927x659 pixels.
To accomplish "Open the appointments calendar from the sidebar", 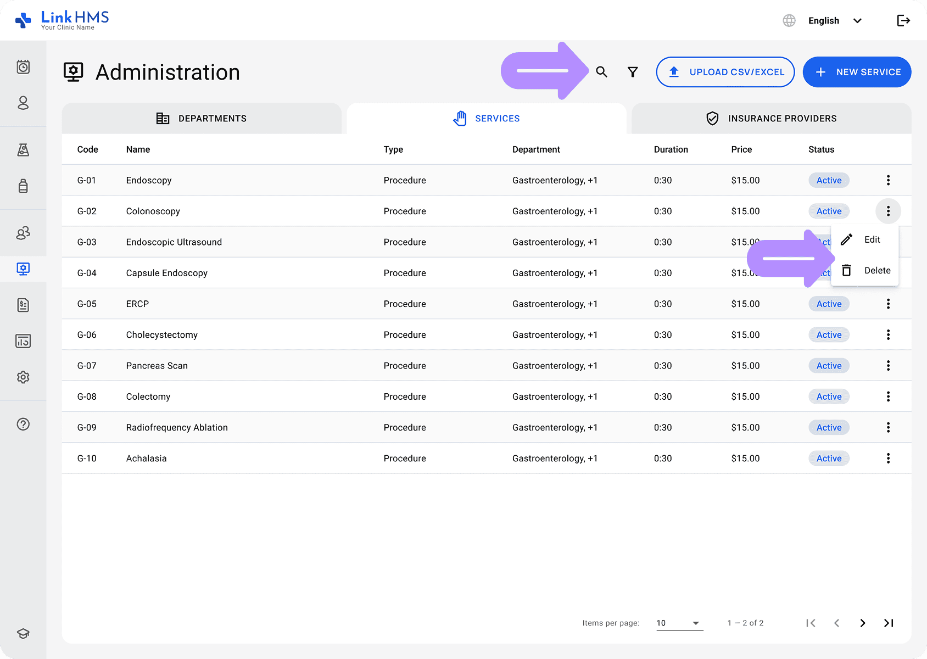I will tap(23, 67).
